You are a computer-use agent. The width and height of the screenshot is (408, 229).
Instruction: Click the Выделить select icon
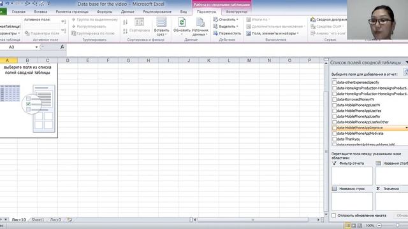click(x=215, y=27)
